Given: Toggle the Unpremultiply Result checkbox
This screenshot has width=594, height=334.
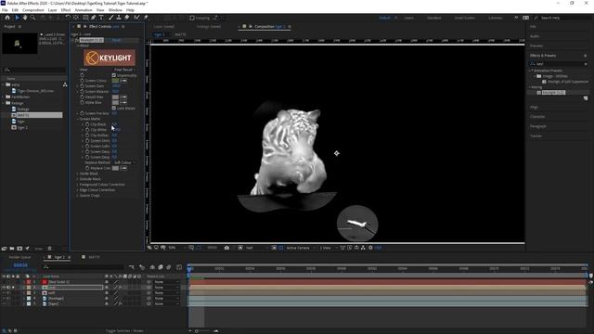Looking at the screenshot, I should (x=114, y=75).
